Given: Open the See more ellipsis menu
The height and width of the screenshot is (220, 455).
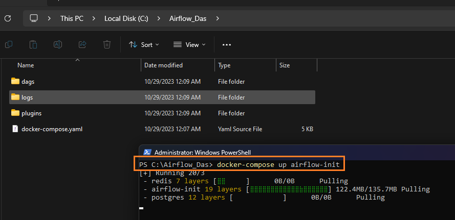Looking at the screenshot, I should point(227,44).
